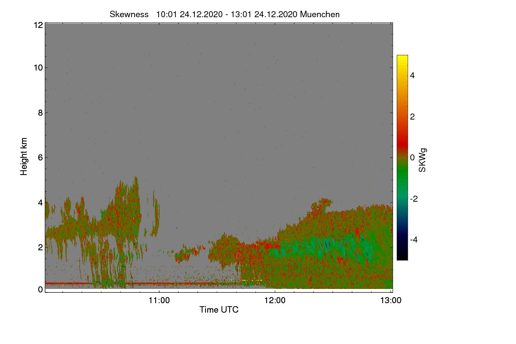Select the Time UTC axis title
Viewport: 516px width, 344px height.
[219, 310]
